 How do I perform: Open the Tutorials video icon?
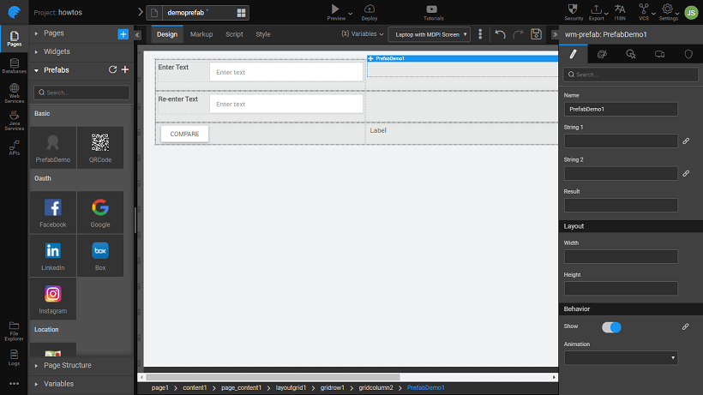434,11
